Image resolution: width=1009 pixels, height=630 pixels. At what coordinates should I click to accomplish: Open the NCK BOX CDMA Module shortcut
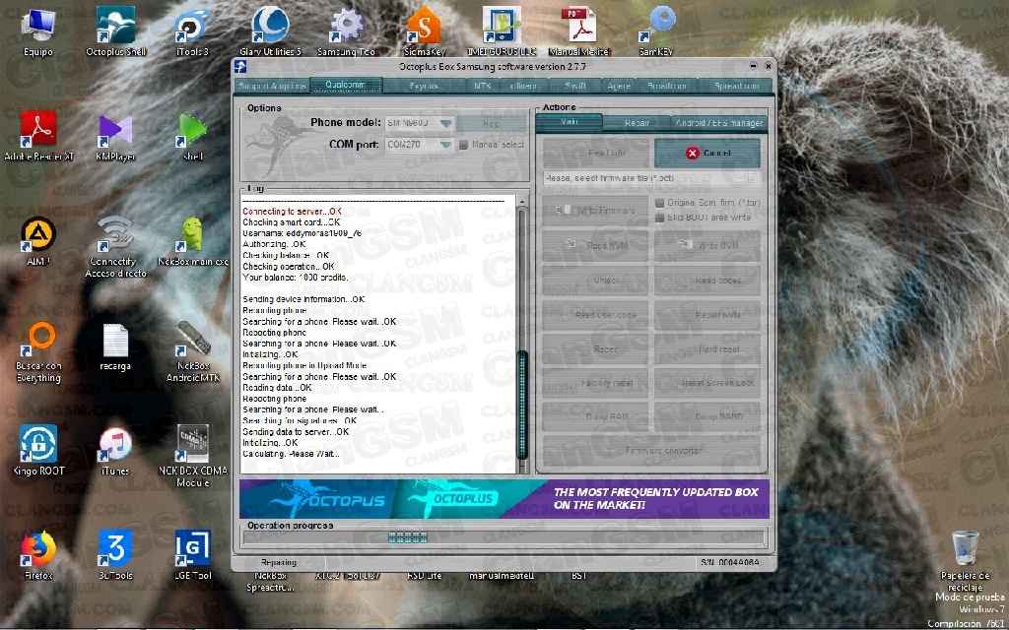[192, 457]
